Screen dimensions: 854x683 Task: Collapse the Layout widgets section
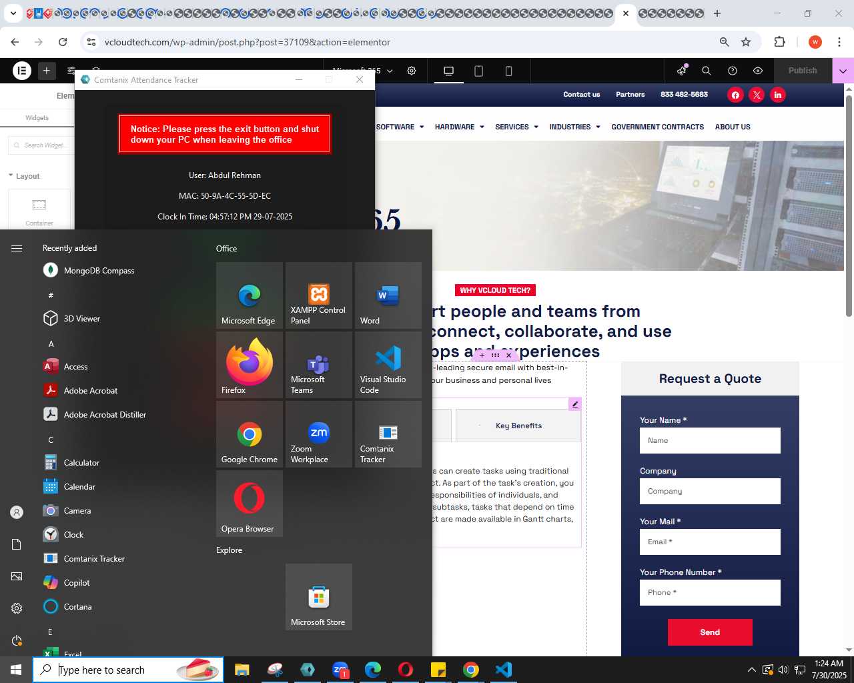point(24,176)
